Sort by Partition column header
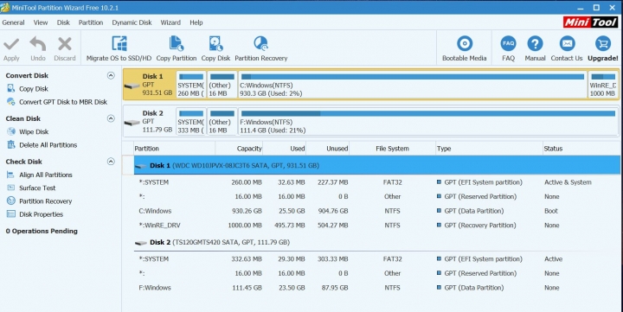Image resolution: width=623 pixels, height=312 pixels. 174,149
